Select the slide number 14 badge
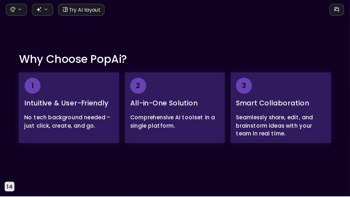The height and width of the screenshot is (197, 350). [9, 187]
